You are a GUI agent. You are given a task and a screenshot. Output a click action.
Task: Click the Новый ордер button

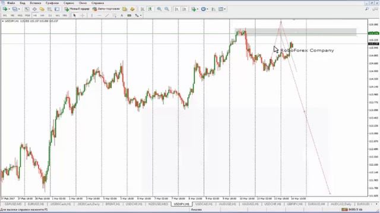coord(77,9)
